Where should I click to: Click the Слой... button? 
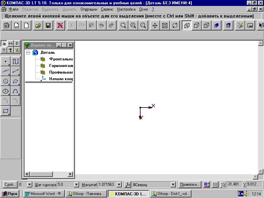[10, 185]
